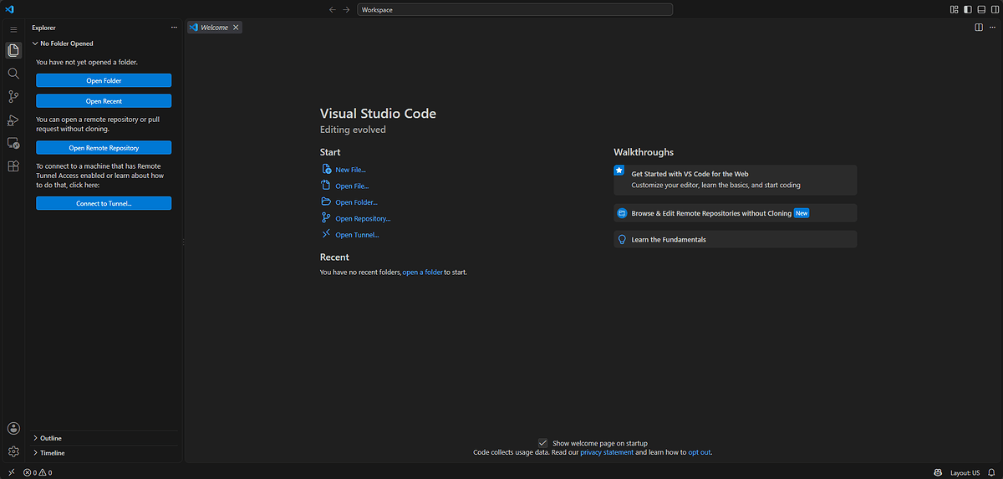
Task: Open the Search view in activity bar
Action: tap(13, 74)
